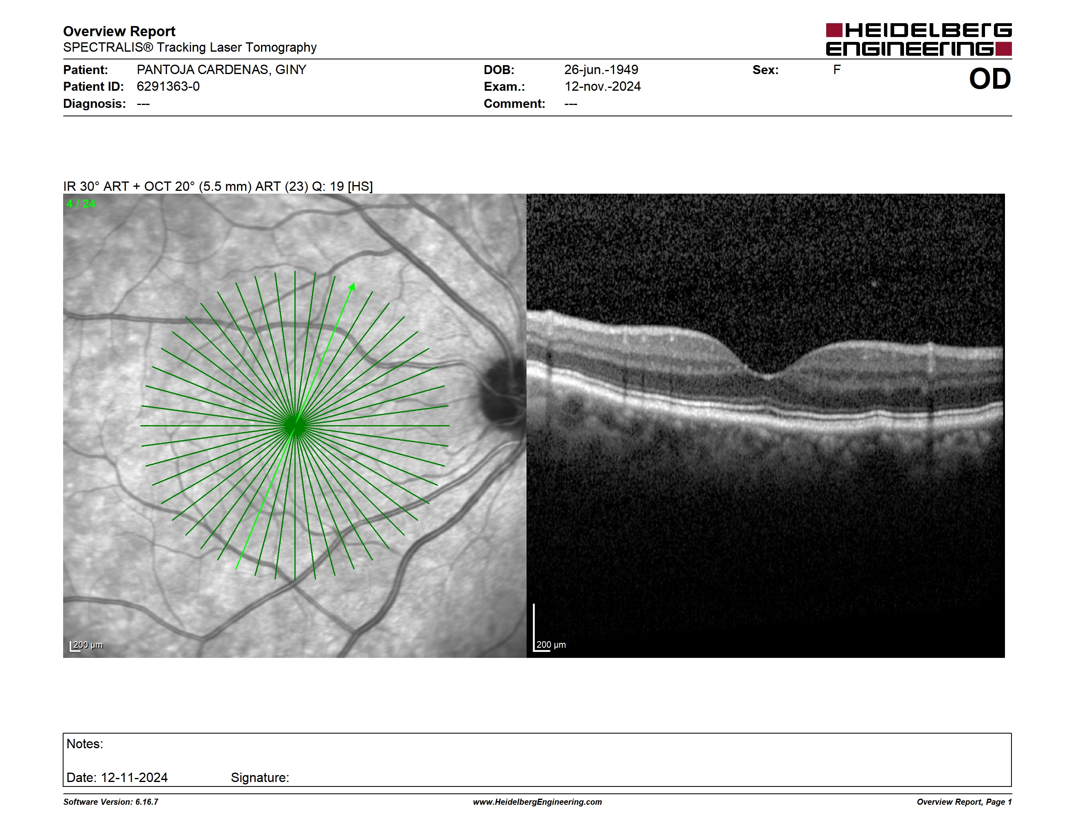Click the highlighted scan line arrowhead
The width and height of the screenshot is (1075, 830).
click(352, 287)
